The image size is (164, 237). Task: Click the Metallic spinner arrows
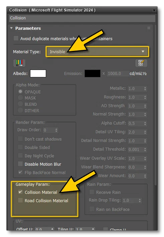[145, 89]
